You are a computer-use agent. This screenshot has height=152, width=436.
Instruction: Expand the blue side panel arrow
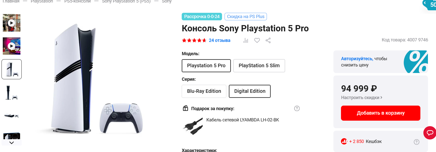point(425,3)
